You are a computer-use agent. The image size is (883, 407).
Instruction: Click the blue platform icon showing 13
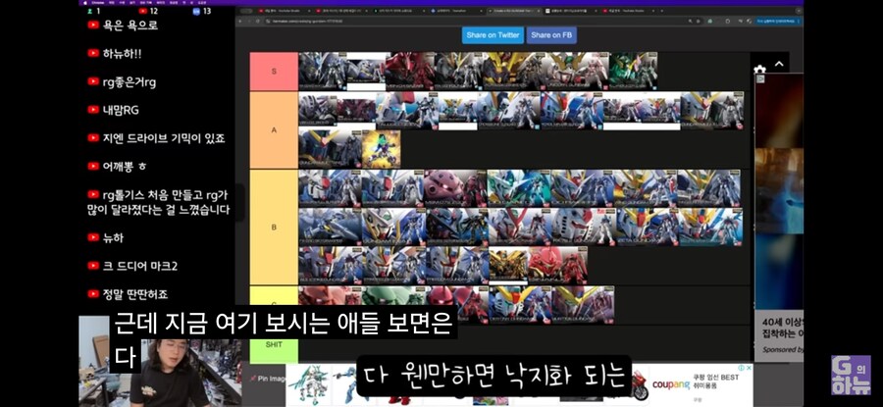coord(196,11)
